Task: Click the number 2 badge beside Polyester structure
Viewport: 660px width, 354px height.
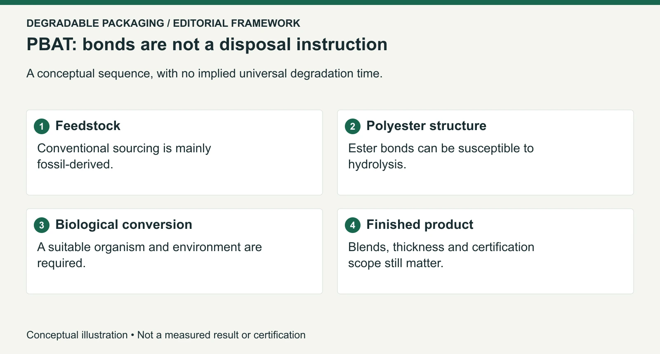Action: [353, 126]
